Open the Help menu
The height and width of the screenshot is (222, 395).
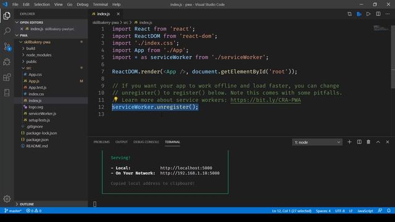[x=116, y=4]
